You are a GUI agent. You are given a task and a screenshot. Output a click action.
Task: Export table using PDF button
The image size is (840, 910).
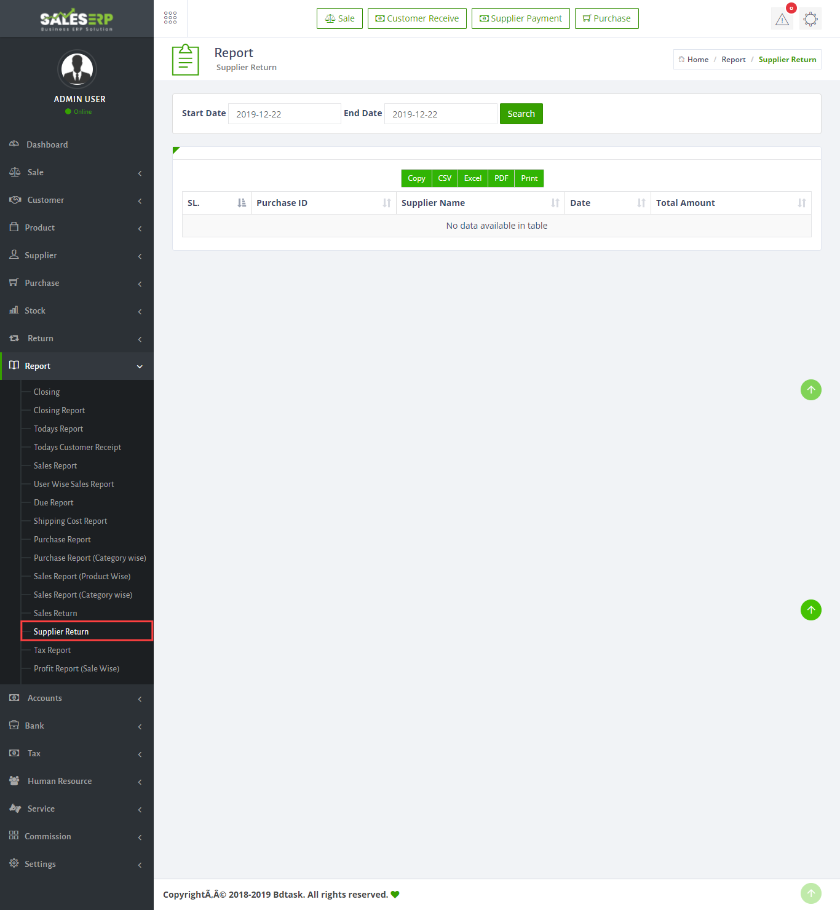click(501, 178)
